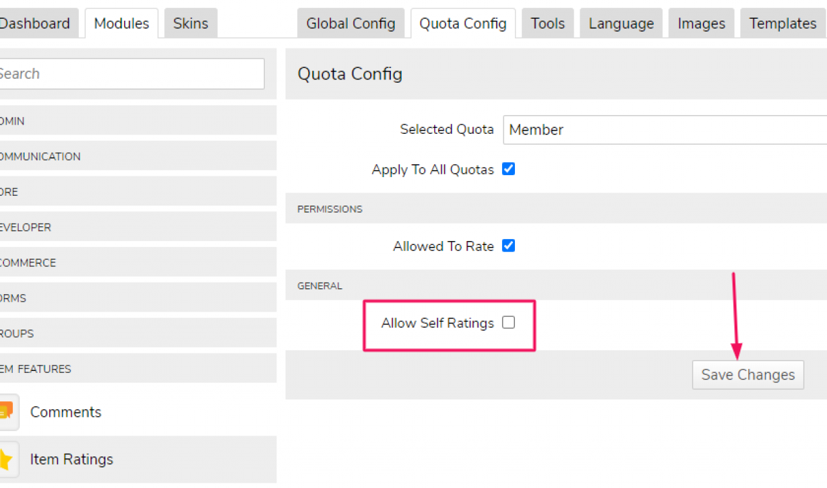
Task: Open the Comments module icon
Action: [x=6, y=412]
